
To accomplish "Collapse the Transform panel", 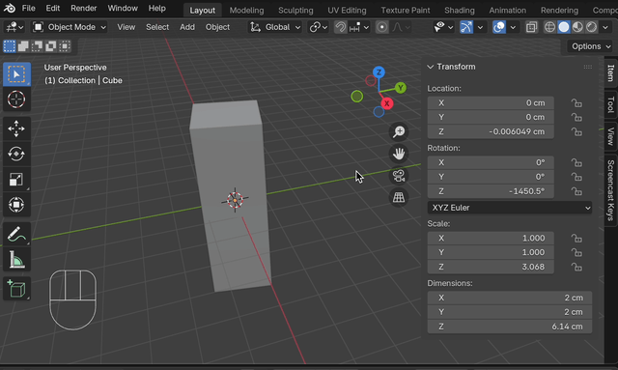I will coord(431,67).
